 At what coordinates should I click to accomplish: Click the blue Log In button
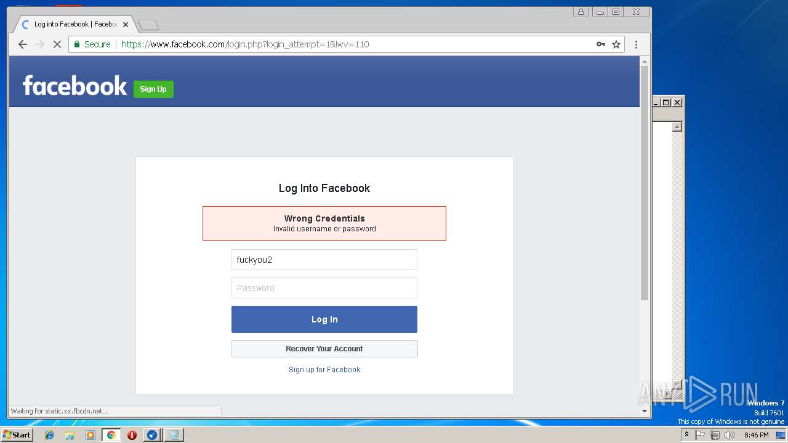coord(324,319)
